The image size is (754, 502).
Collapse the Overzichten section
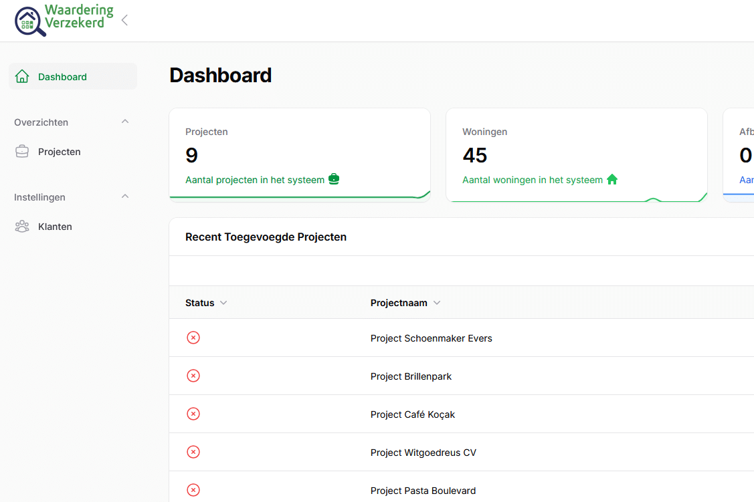(125, 122)
